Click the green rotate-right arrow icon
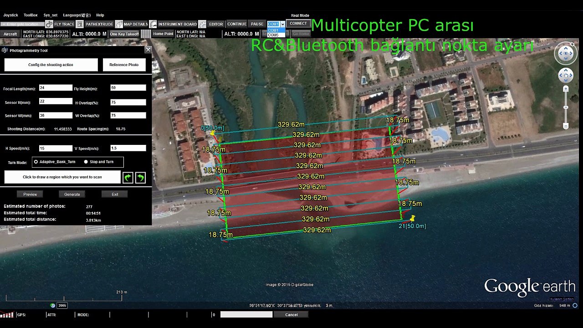Image resolution: width=583 pixels, height=328 pixels. click(128, 177)
